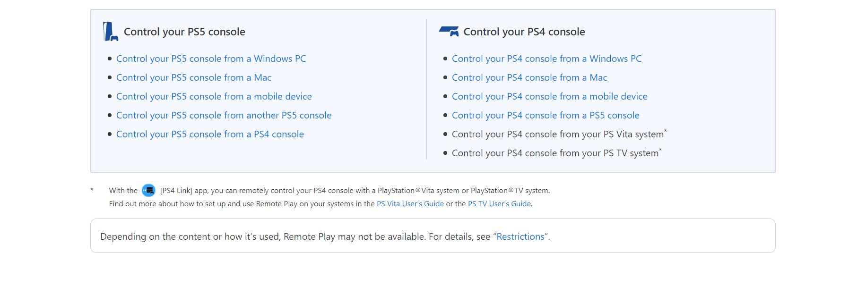Open PS5 control from PS4 console link
The image size is (866, 286).
pyautogui.click(x=210, y=134)
